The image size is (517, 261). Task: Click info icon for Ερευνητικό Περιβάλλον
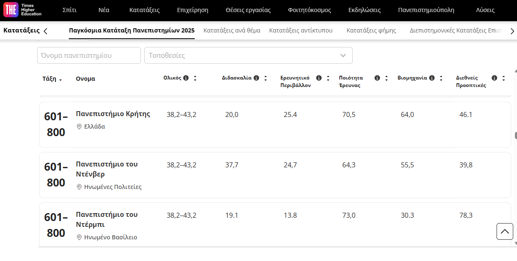click(x=319, y=78)
